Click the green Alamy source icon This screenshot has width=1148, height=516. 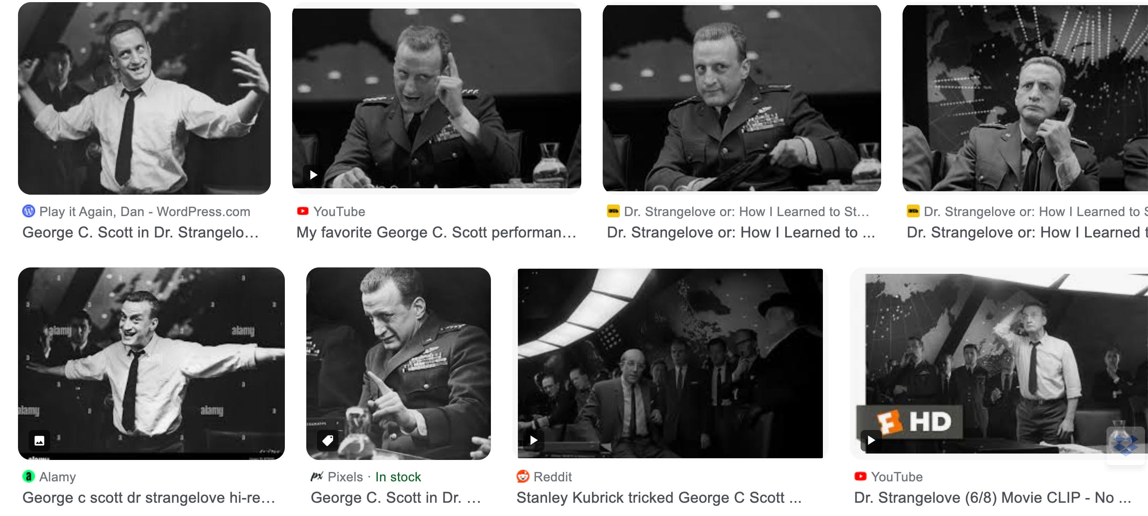click(x=29, y=476)
